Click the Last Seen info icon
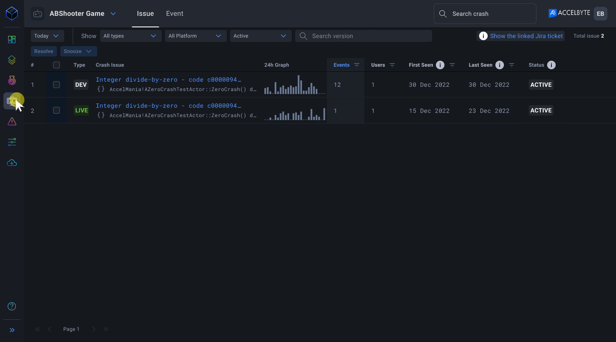Viewport: 616px width, 342px height. click(x=500, y=65)
